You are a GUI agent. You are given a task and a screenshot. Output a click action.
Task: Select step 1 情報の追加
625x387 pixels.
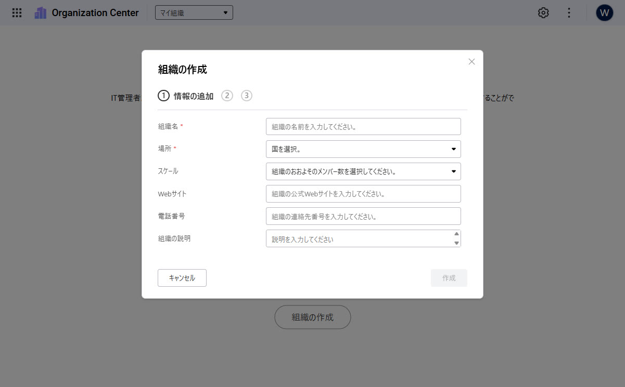(x=186, y=96)
